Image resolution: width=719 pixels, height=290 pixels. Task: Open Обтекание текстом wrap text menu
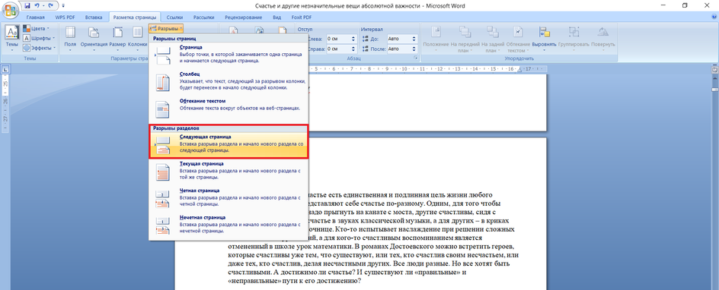(x=518, y=39)
